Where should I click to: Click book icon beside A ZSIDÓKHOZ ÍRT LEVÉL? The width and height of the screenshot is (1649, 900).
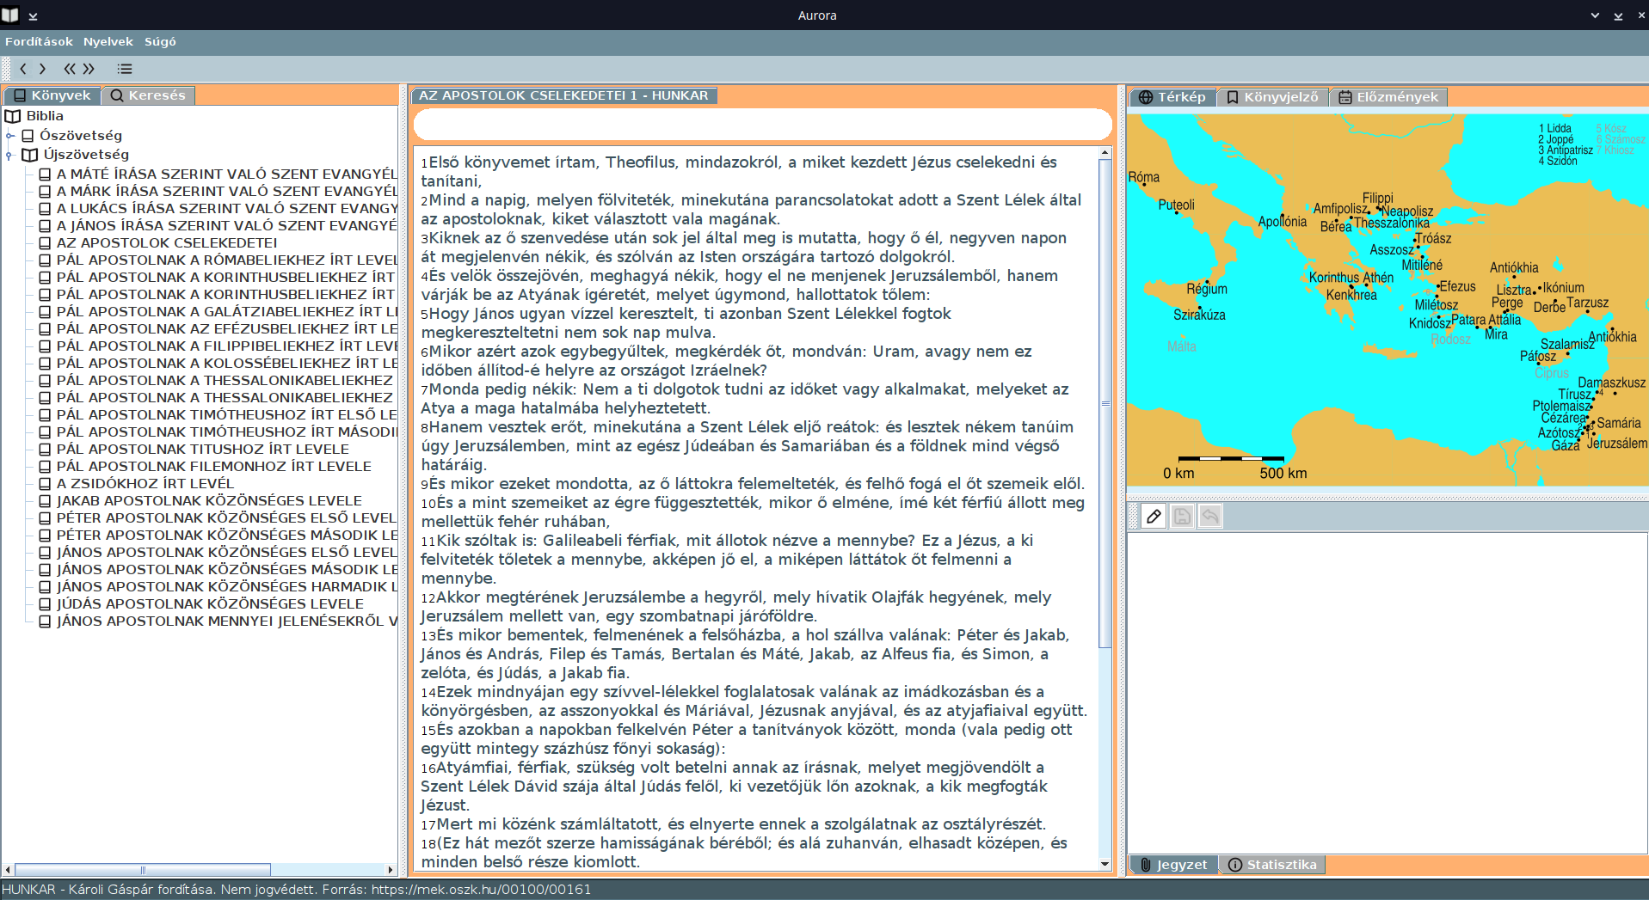tap(46, 484)
